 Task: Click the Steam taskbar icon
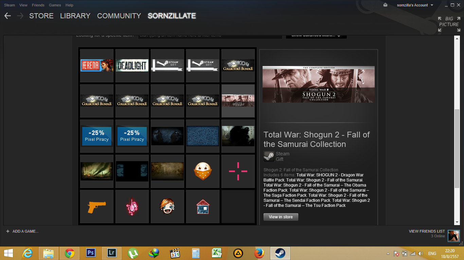coord(280,253)
